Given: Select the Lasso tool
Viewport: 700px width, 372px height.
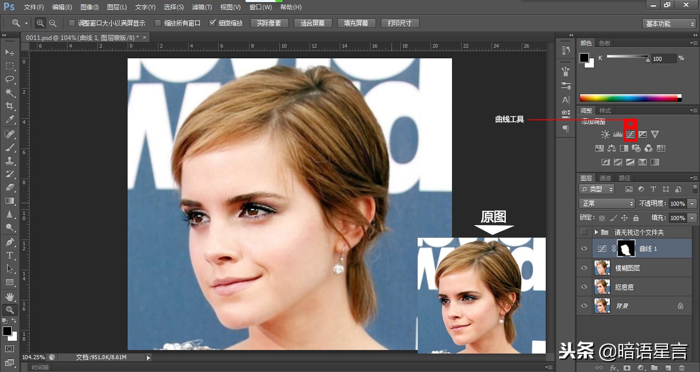Looking at the screenshot, I should pos(10,79).
